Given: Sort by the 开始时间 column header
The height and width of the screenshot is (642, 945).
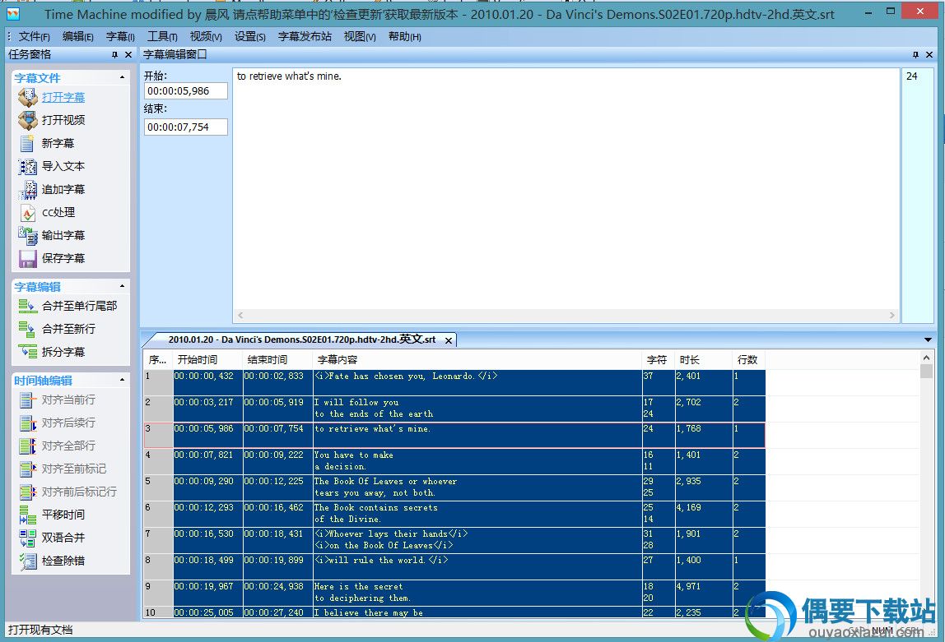Looking at the screenshot, I should click(x=208, y=360).
